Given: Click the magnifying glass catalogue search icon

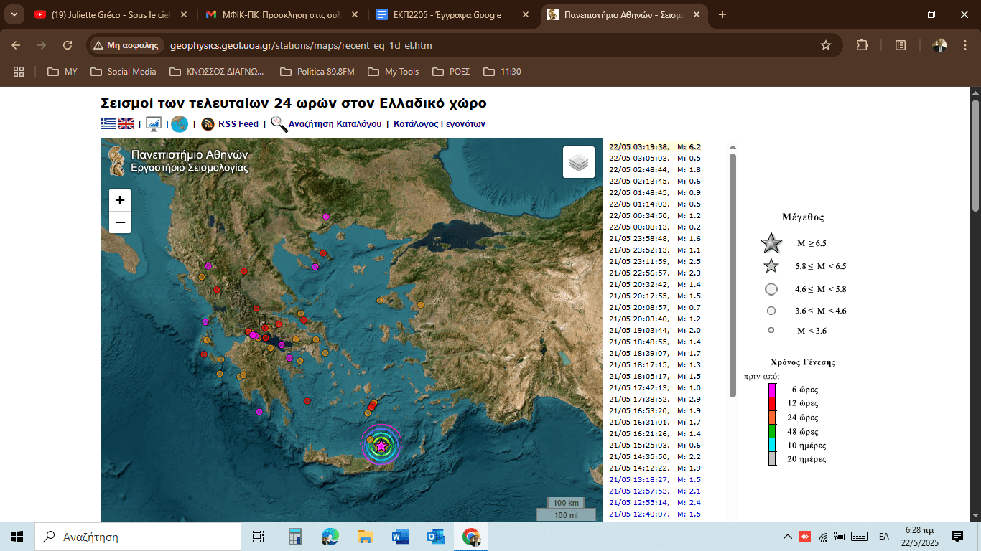Looking at the screenshot, I should click(279, 124).
